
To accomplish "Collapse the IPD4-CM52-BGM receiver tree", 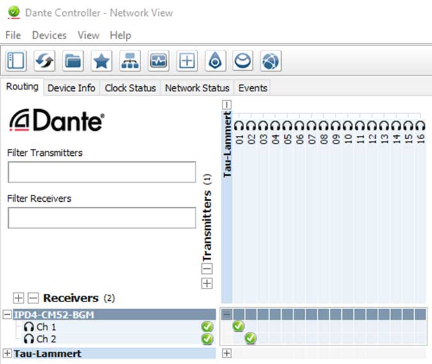I will [x=7, y=314].
